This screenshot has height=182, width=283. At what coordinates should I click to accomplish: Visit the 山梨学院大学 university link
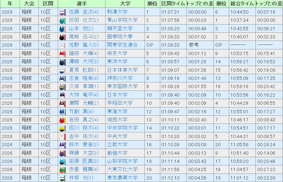click(x=122, y=161)
